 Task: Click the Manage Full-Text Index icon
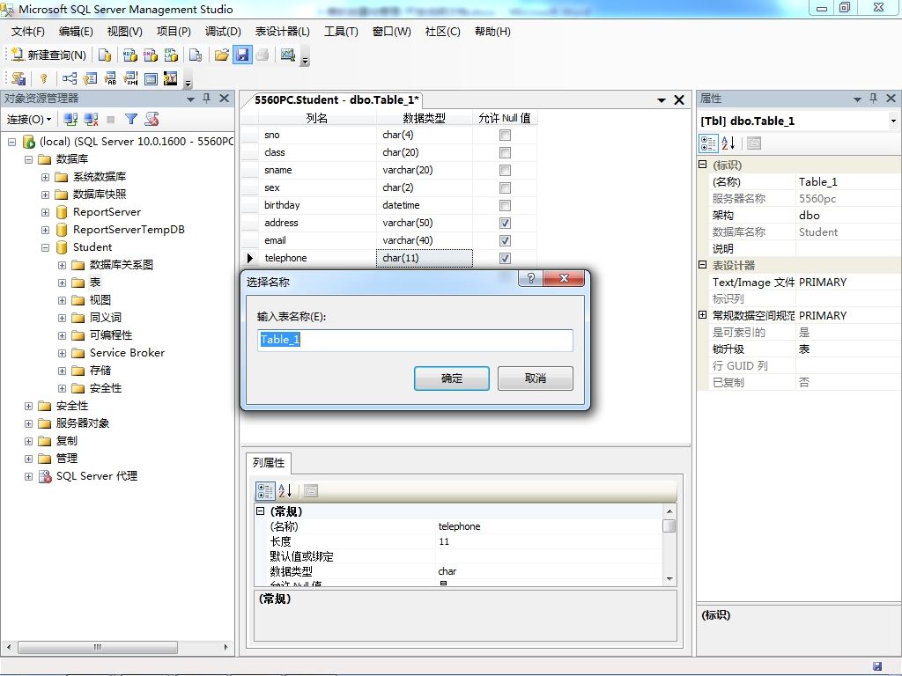110,78
